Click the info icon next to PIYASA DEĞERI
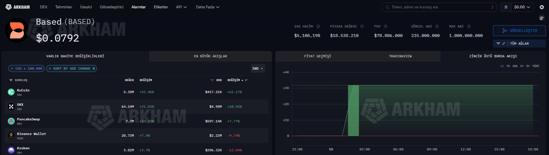Image resolution: width=549 pixels, height=155 pixels. (362, 26)
